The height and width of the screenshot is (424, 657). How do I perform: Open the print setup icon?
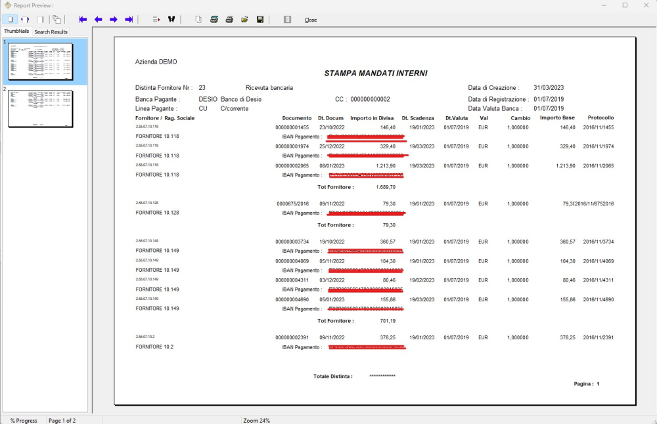click(x=214, y=20)
